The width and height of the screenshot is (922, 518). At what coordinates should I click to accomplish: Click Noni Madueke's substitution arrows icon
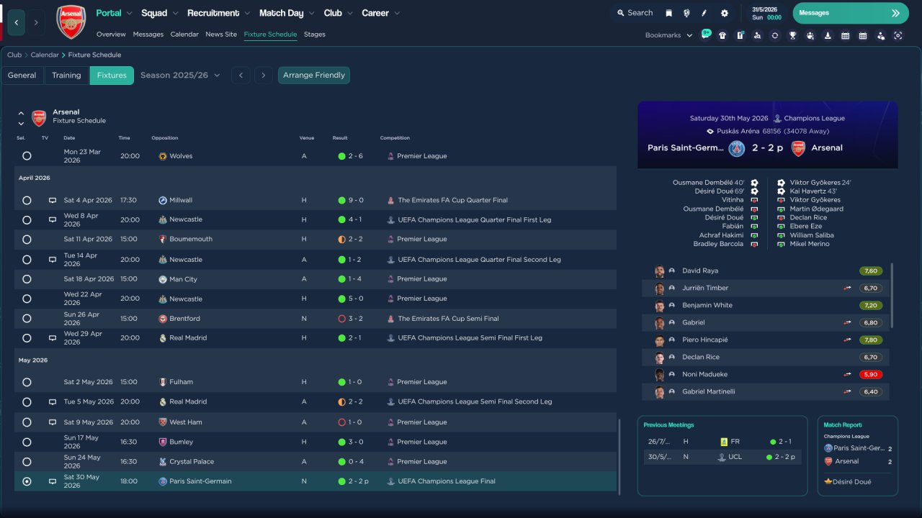[x=848, y=374]
